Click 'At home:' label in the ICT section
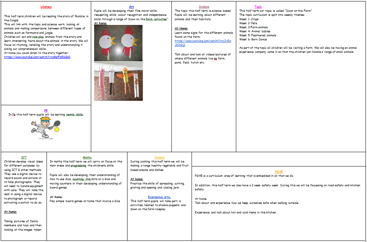367x242 pixels. coord(11,212)
